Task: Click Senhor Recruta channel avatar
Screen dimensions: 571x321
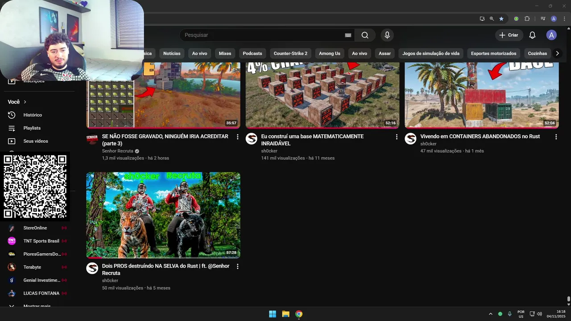Action: point(92,139)
